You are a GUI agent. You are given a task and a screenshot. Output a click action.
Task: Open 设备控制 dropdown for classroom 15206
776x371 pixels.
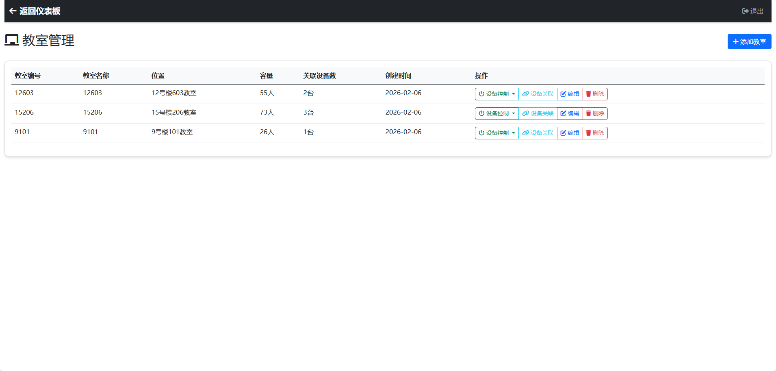496,113
